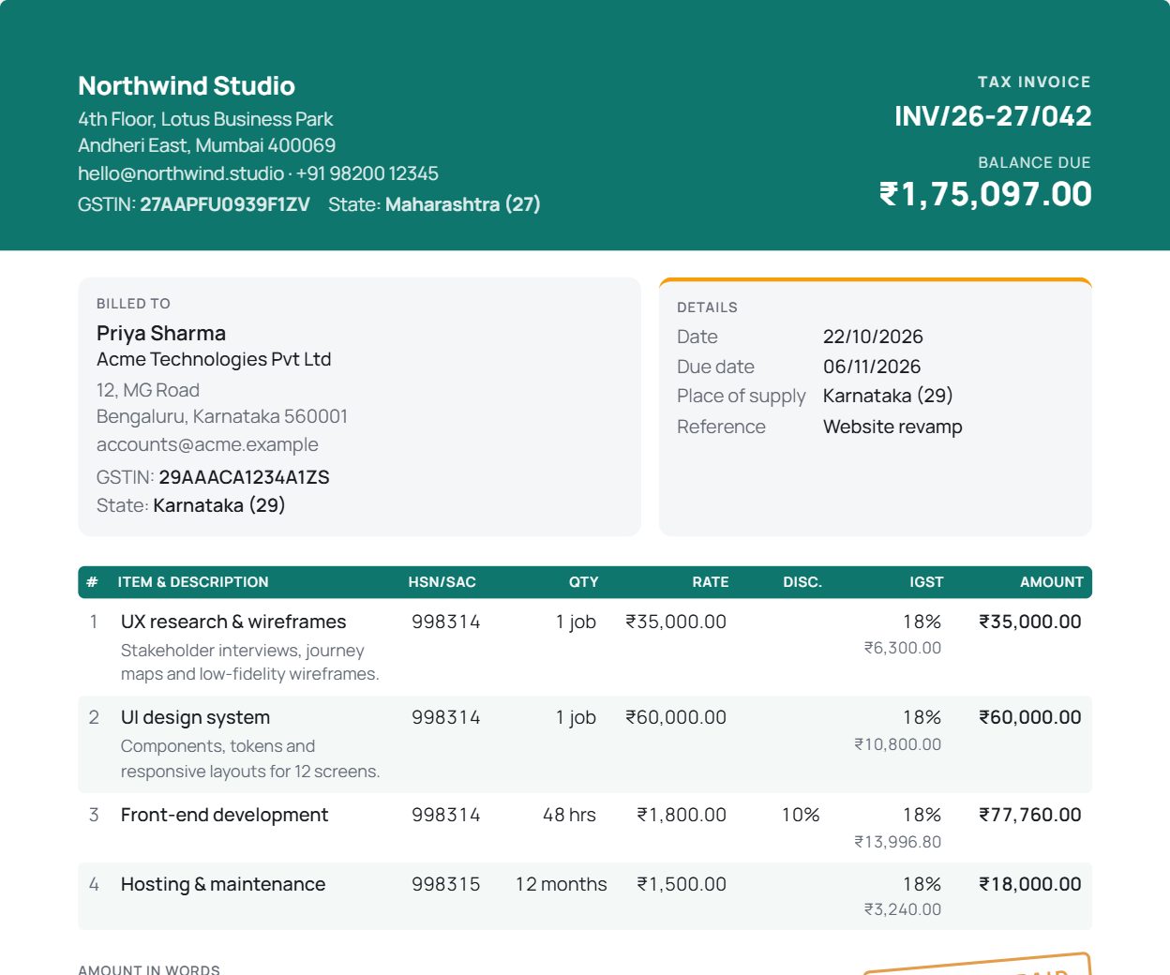Click the IGST amount ₹3,240.00

pos(903,909)
